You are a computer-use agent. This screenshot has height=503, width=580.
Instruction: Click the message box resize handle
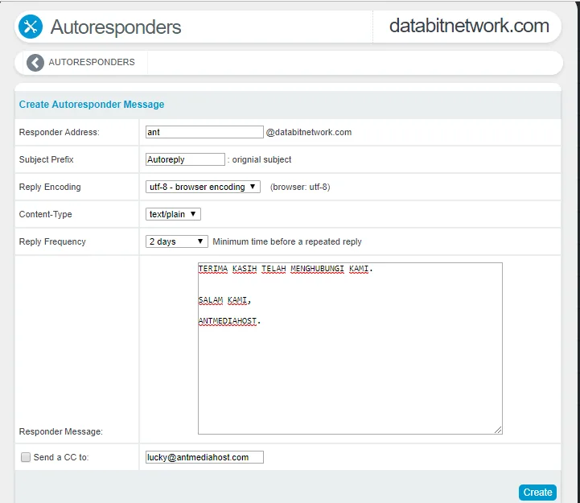(498, 430)
